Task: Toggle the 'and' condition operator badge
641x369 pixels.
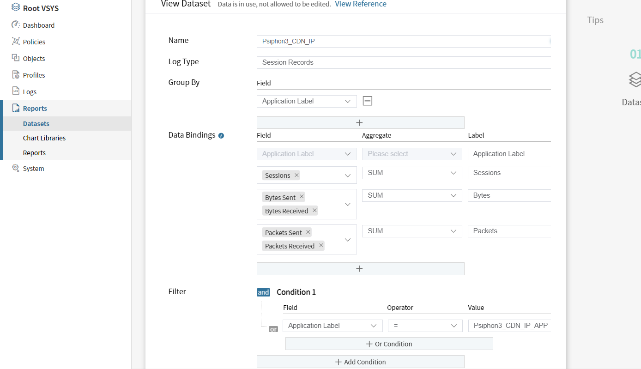Action: click(263, 292)
